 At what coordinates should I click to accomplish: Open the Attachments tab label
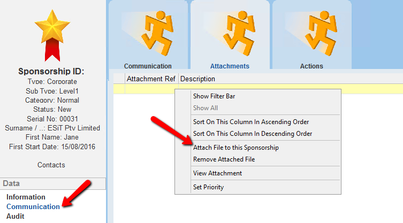pyautogui.click(x=230, y=66)
